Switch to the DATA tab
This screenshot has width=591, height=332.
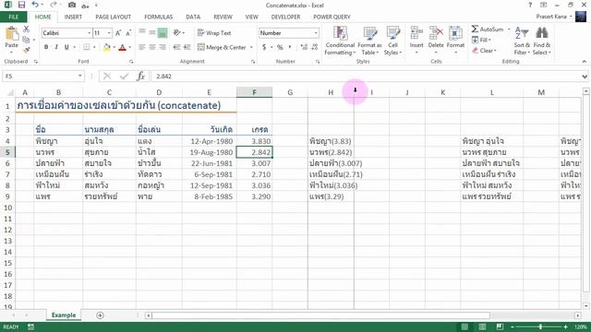point(193,17)
